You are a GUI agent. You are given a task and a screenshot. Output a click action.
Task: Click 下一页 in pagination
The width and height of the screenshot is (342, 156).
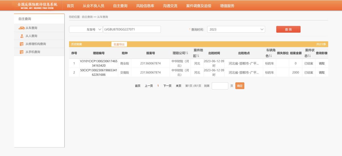pyautogui.click(x=167, y=86)
